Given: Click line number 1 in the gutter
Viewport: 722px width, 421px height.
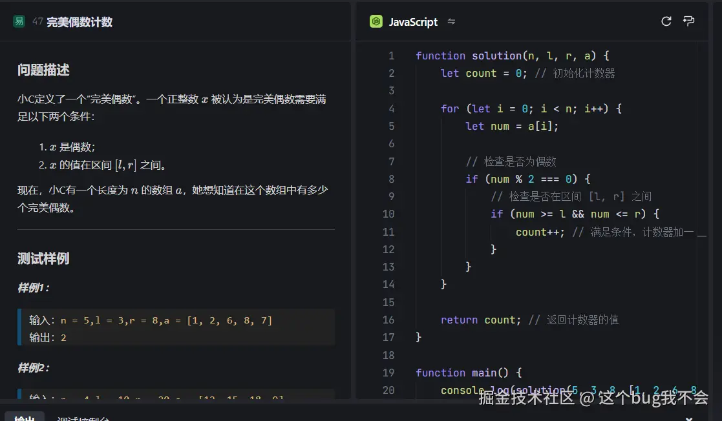Looking at the screenshot, I should pos(391,56).
